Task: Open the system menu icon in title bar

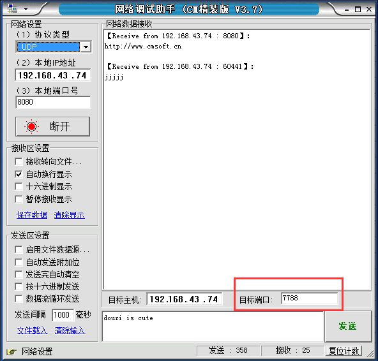Action: (12, 9)
